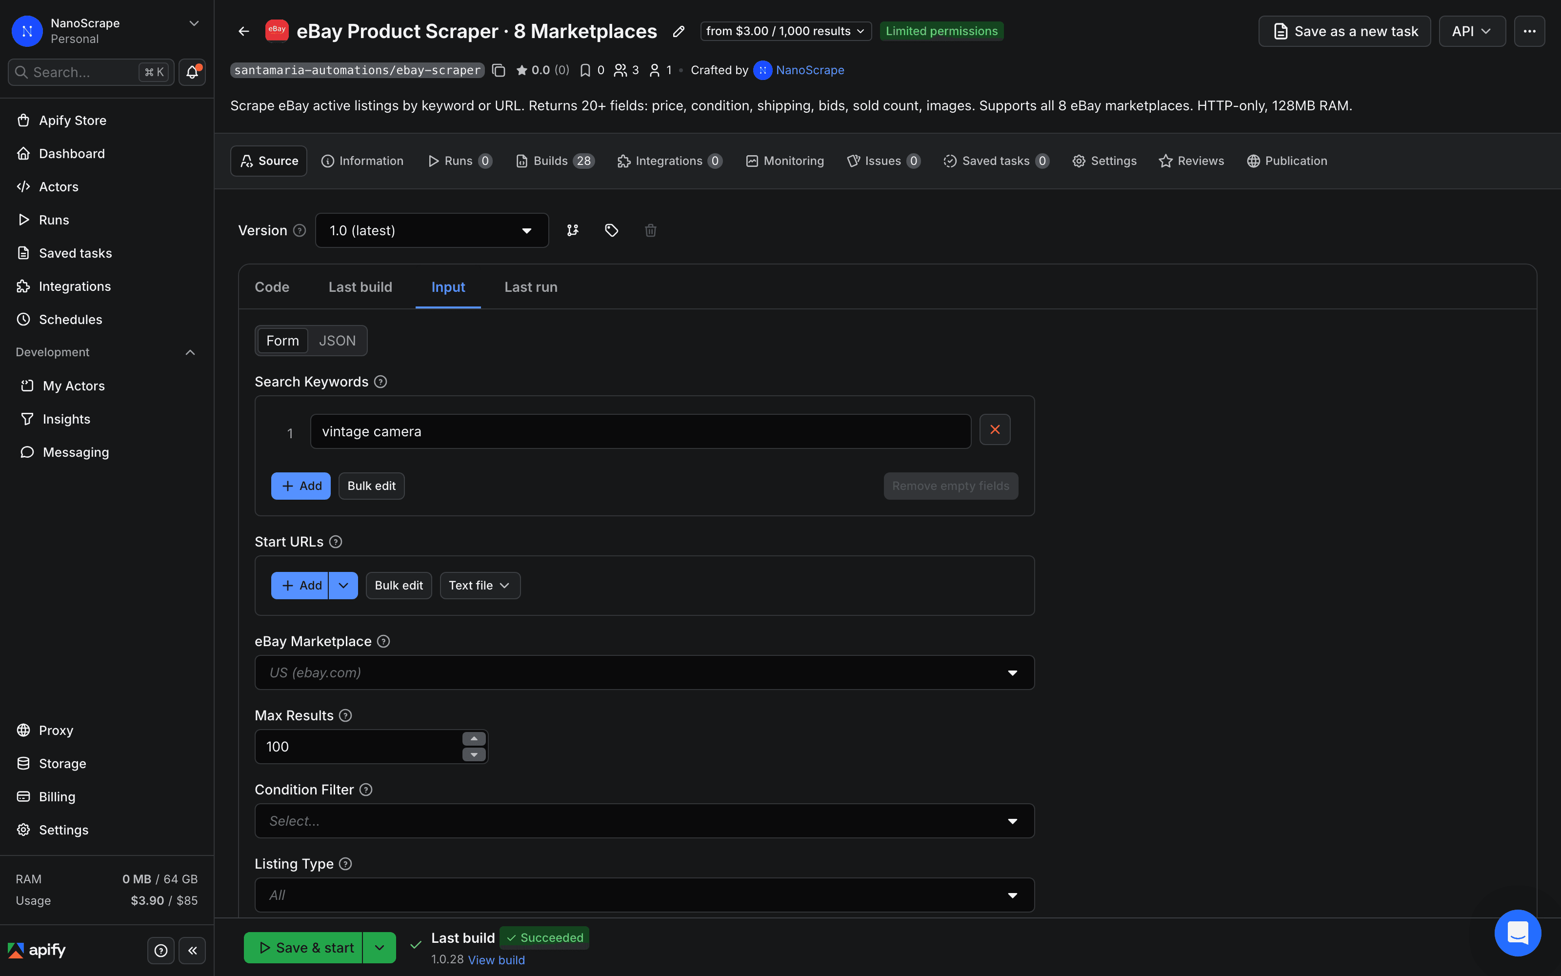
Task: Click the vintage camera keyword field
Action: click(x=640, y=431)
